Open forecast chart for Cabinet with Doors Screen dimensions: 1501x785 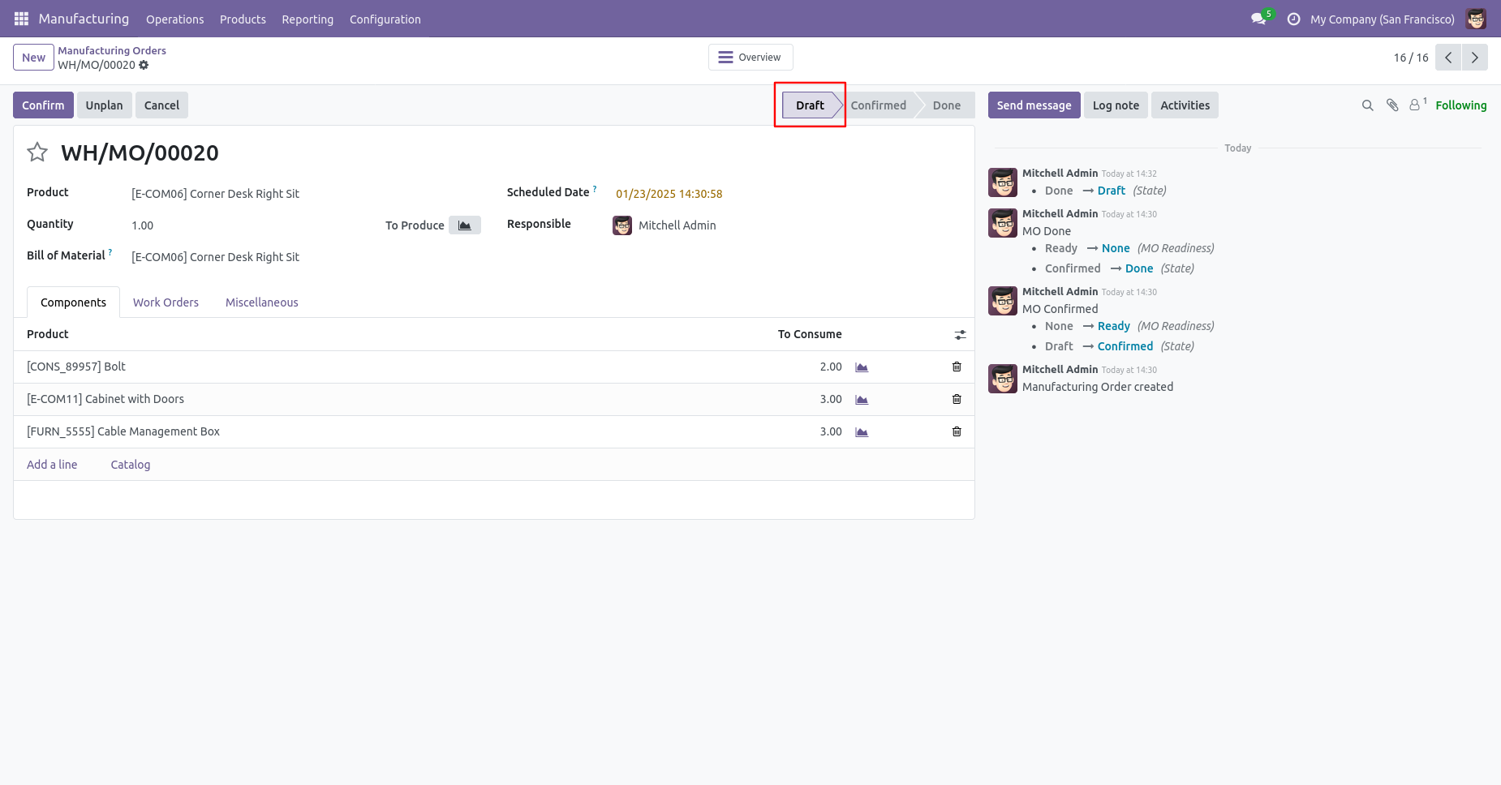click(x=862, y=400)
